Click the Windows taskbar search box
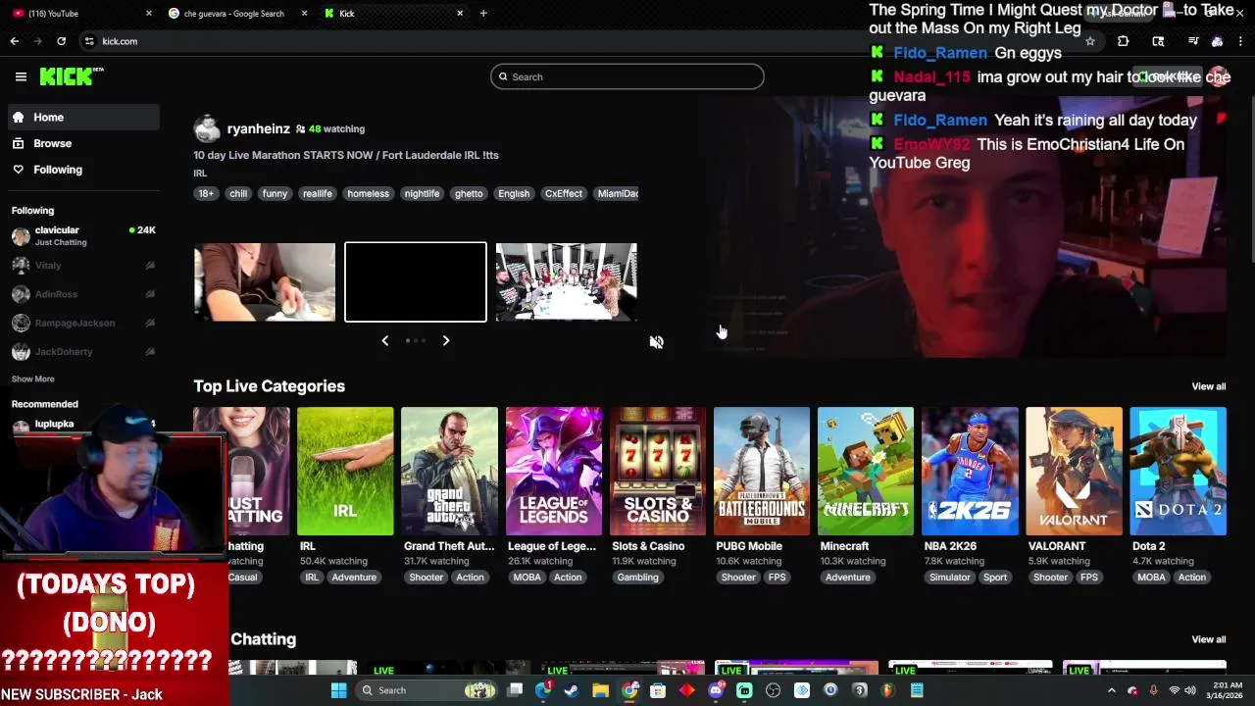This screenshot has width=1255, height=706. 427,690
